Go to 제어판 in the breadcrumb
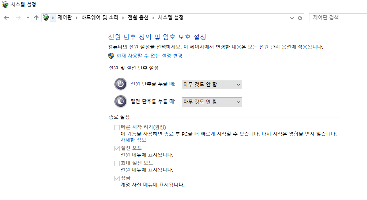 [64, 18]
